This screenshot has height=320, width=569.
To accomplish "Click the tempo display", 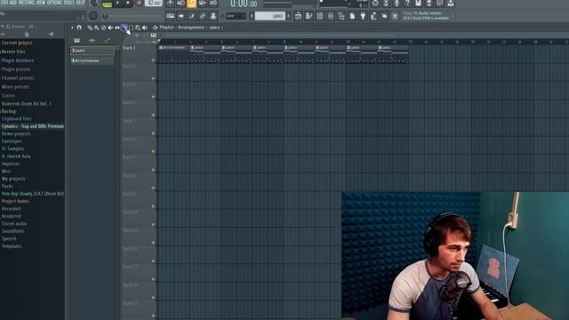I will pyautogui.click(x=154, y=4).
